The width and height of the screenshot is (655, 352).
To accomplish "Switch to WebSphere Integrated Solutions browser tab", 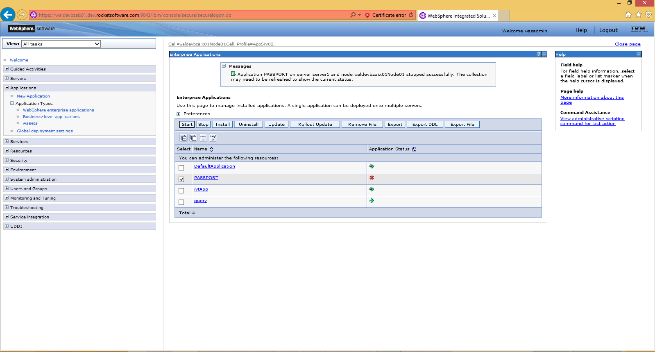I will click(458, 16).
